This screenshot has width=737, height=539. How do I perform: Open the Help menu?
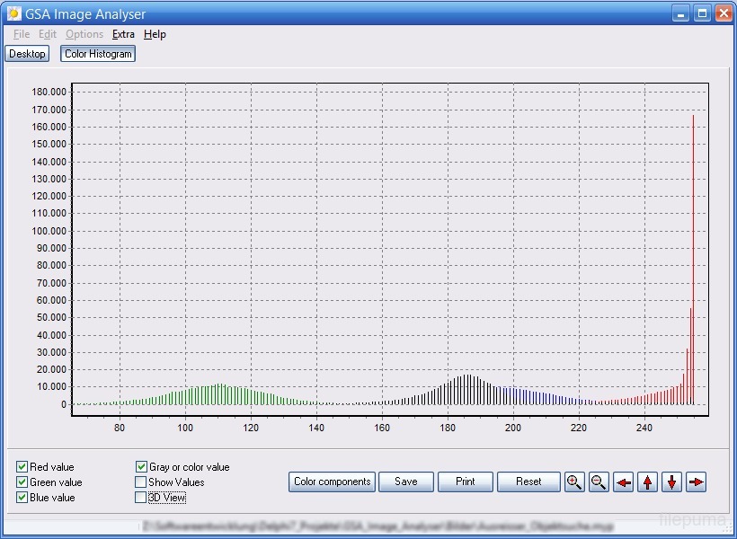[x=155, y=34]
